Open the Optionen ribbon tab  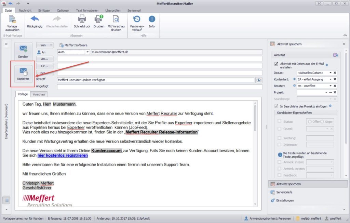tap(63, 10)
